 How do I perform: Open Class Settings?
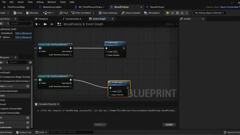(108, 13)
